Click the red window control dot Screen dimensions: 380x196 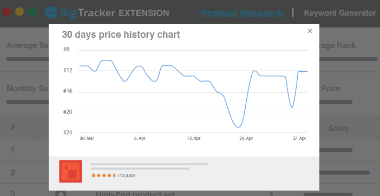6,12
